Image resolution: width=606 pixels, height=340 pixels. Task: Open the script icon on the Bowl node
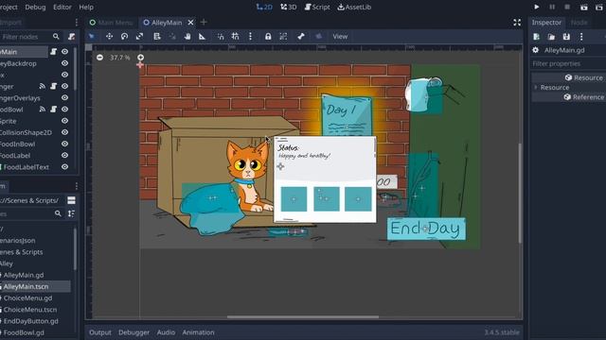pyautogui.click(x=54, y=110)
